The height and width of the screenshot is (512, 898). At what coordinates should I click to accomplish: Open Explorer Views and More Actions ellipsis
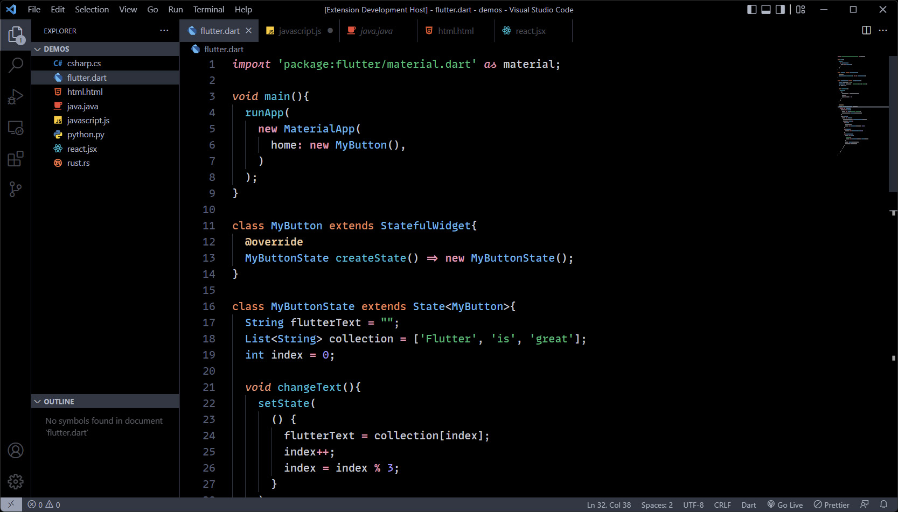[164, 30]
